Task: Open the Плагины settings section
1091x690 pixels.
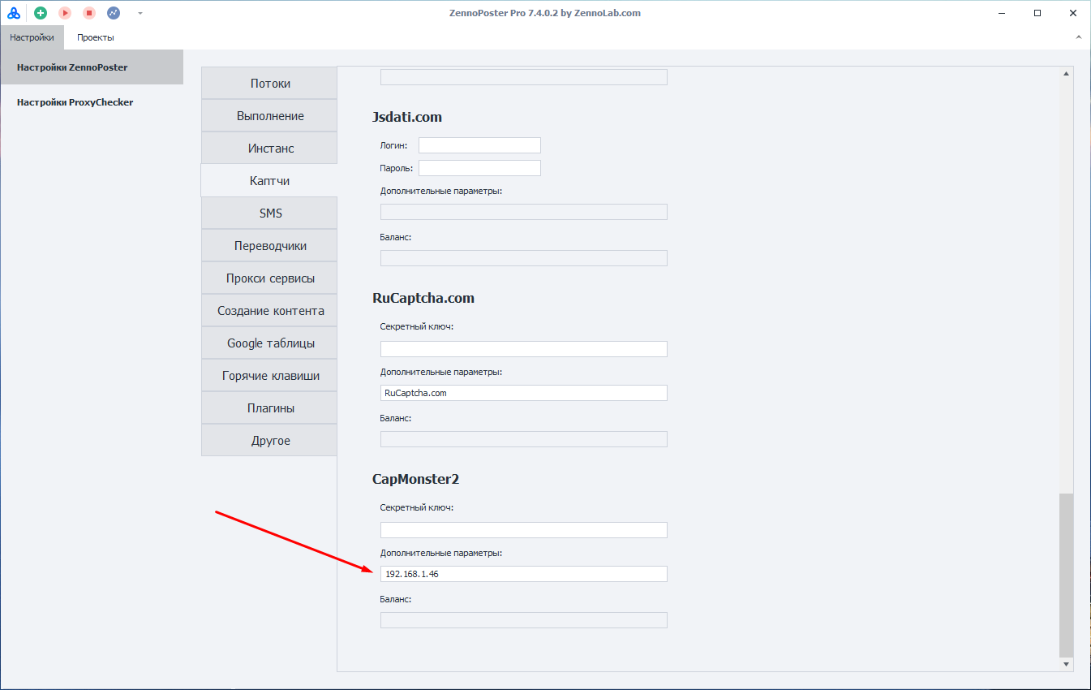Action: pos(270,408)
